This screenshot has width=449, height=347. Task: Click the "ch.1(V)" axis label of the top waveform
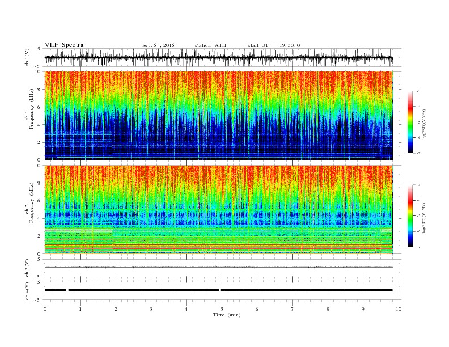pos(27,57)
